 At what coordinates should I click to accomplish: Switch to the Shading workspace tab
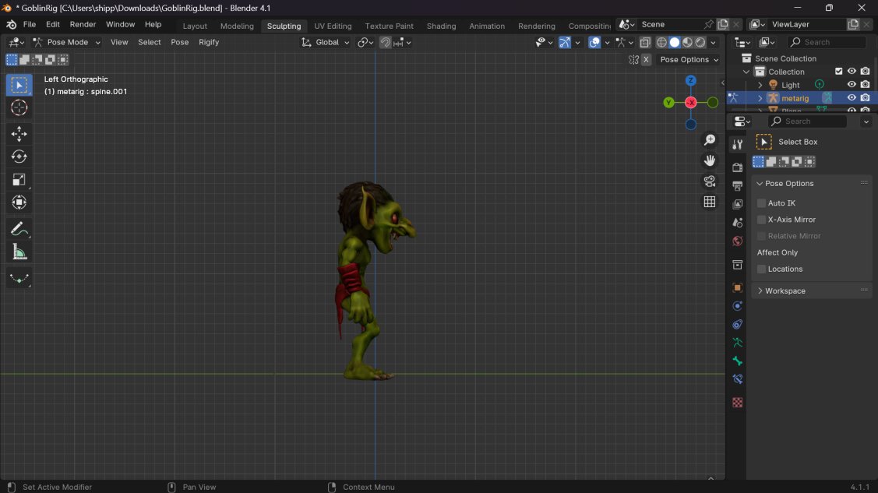click(x=441, y=26)
